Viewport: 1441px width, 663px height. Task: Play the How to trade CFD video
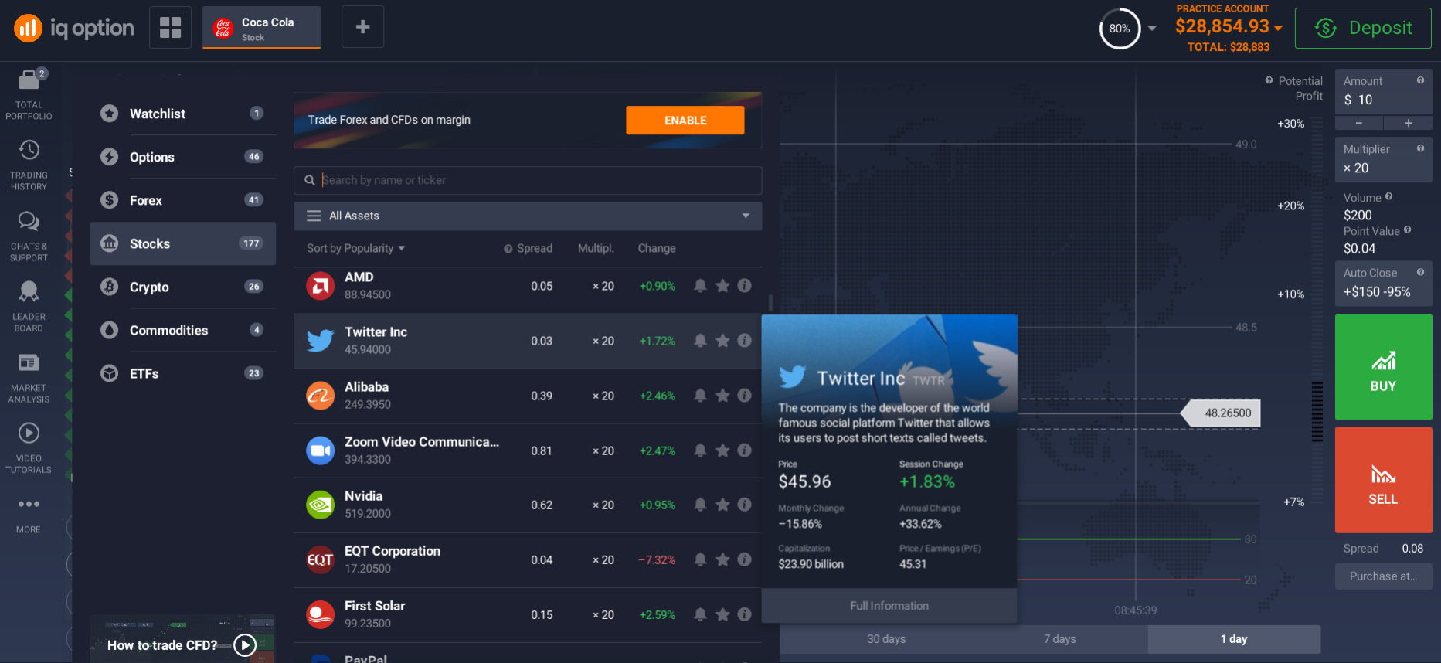click(x=245, y=644)
